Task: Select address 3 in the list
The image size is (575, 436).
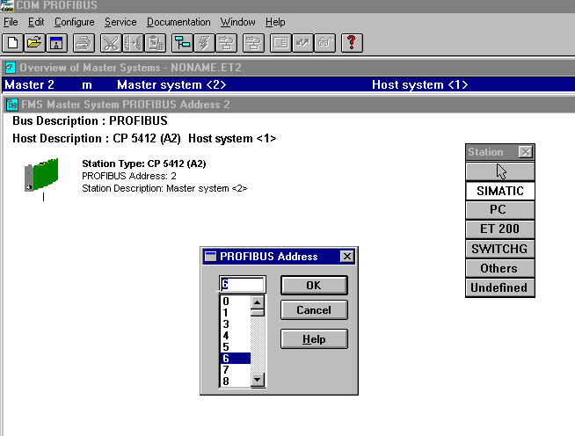Action: (236, 324)
